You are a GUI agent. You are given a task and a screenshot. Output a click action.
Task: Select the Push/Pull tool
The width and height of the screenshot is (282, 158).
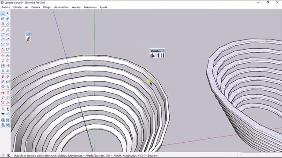coord(8,56)
